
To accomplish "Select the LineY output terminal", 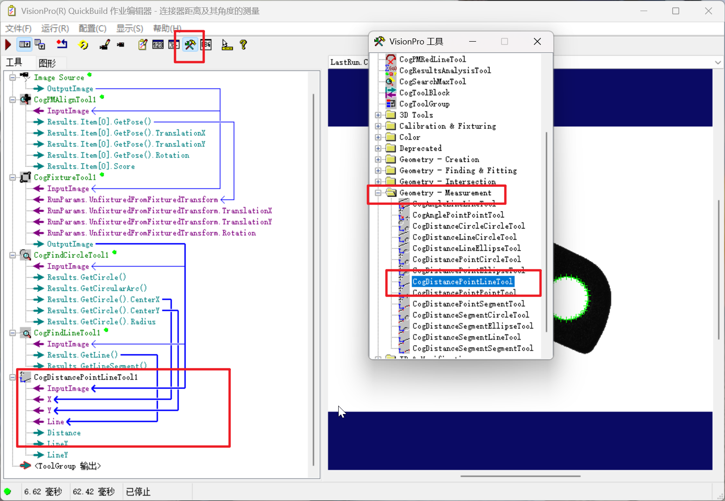I will point(57,455).
